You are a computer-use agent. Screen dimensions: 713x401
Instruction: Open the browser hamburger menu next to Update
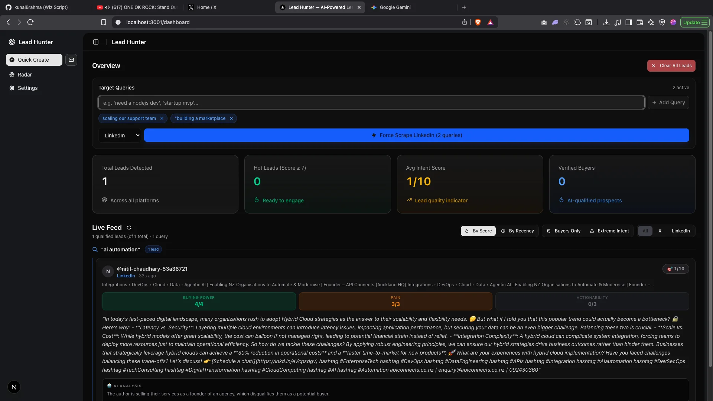click(704, 22)
